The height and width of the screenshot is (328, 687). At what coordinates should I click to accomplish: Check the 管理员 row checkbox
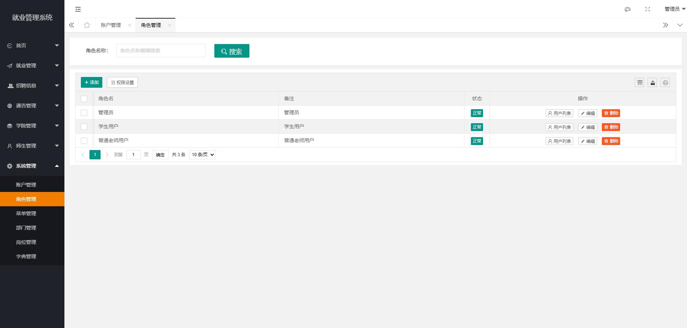tap(84, 113)
